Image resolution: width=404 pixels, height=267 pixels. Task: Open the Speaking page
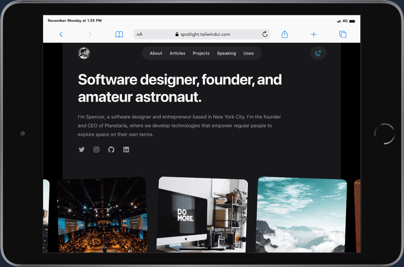point(226,53)
